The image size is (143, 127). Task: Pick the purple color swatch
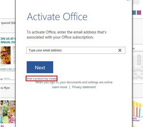point(139,13)
